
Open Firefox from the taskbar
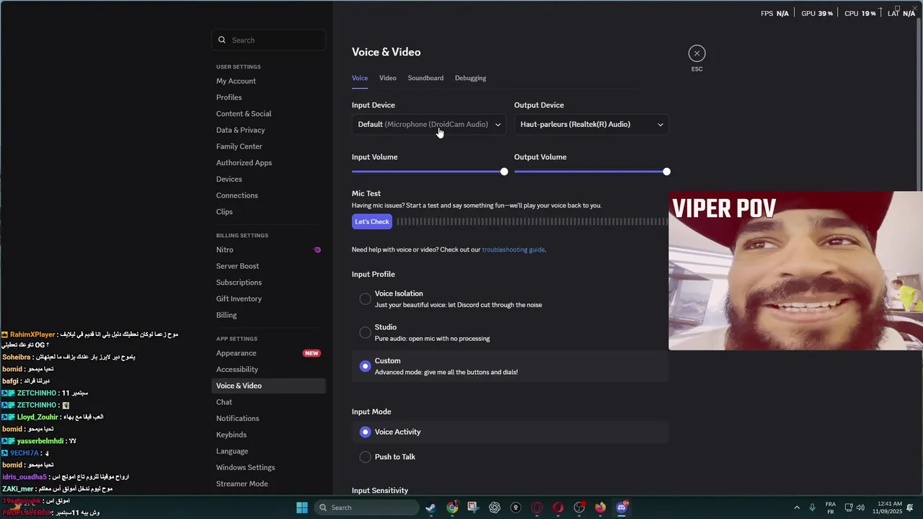pos(601,507)
